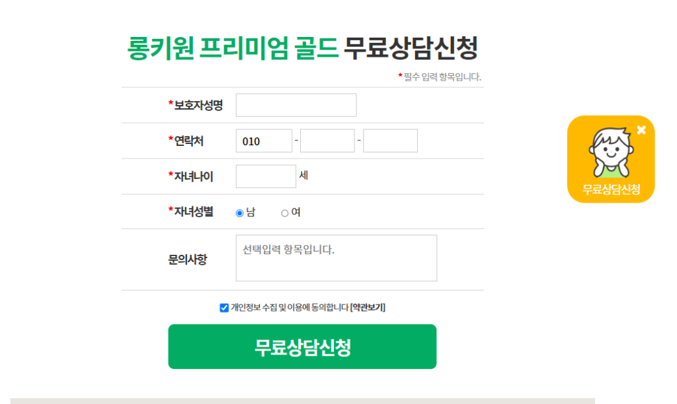Close the floating yellow consultation widget
The image size is (677, 404).
point(641,130)
